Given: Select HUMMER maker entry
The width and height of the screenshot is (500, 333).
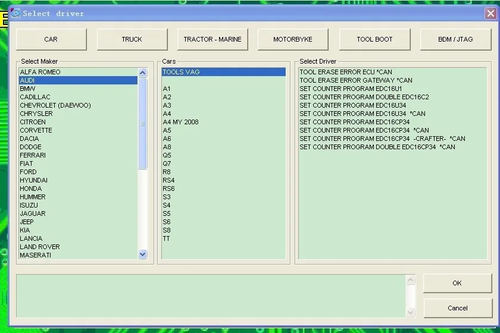Looking at the screenshot, I should tap(78, 197).
